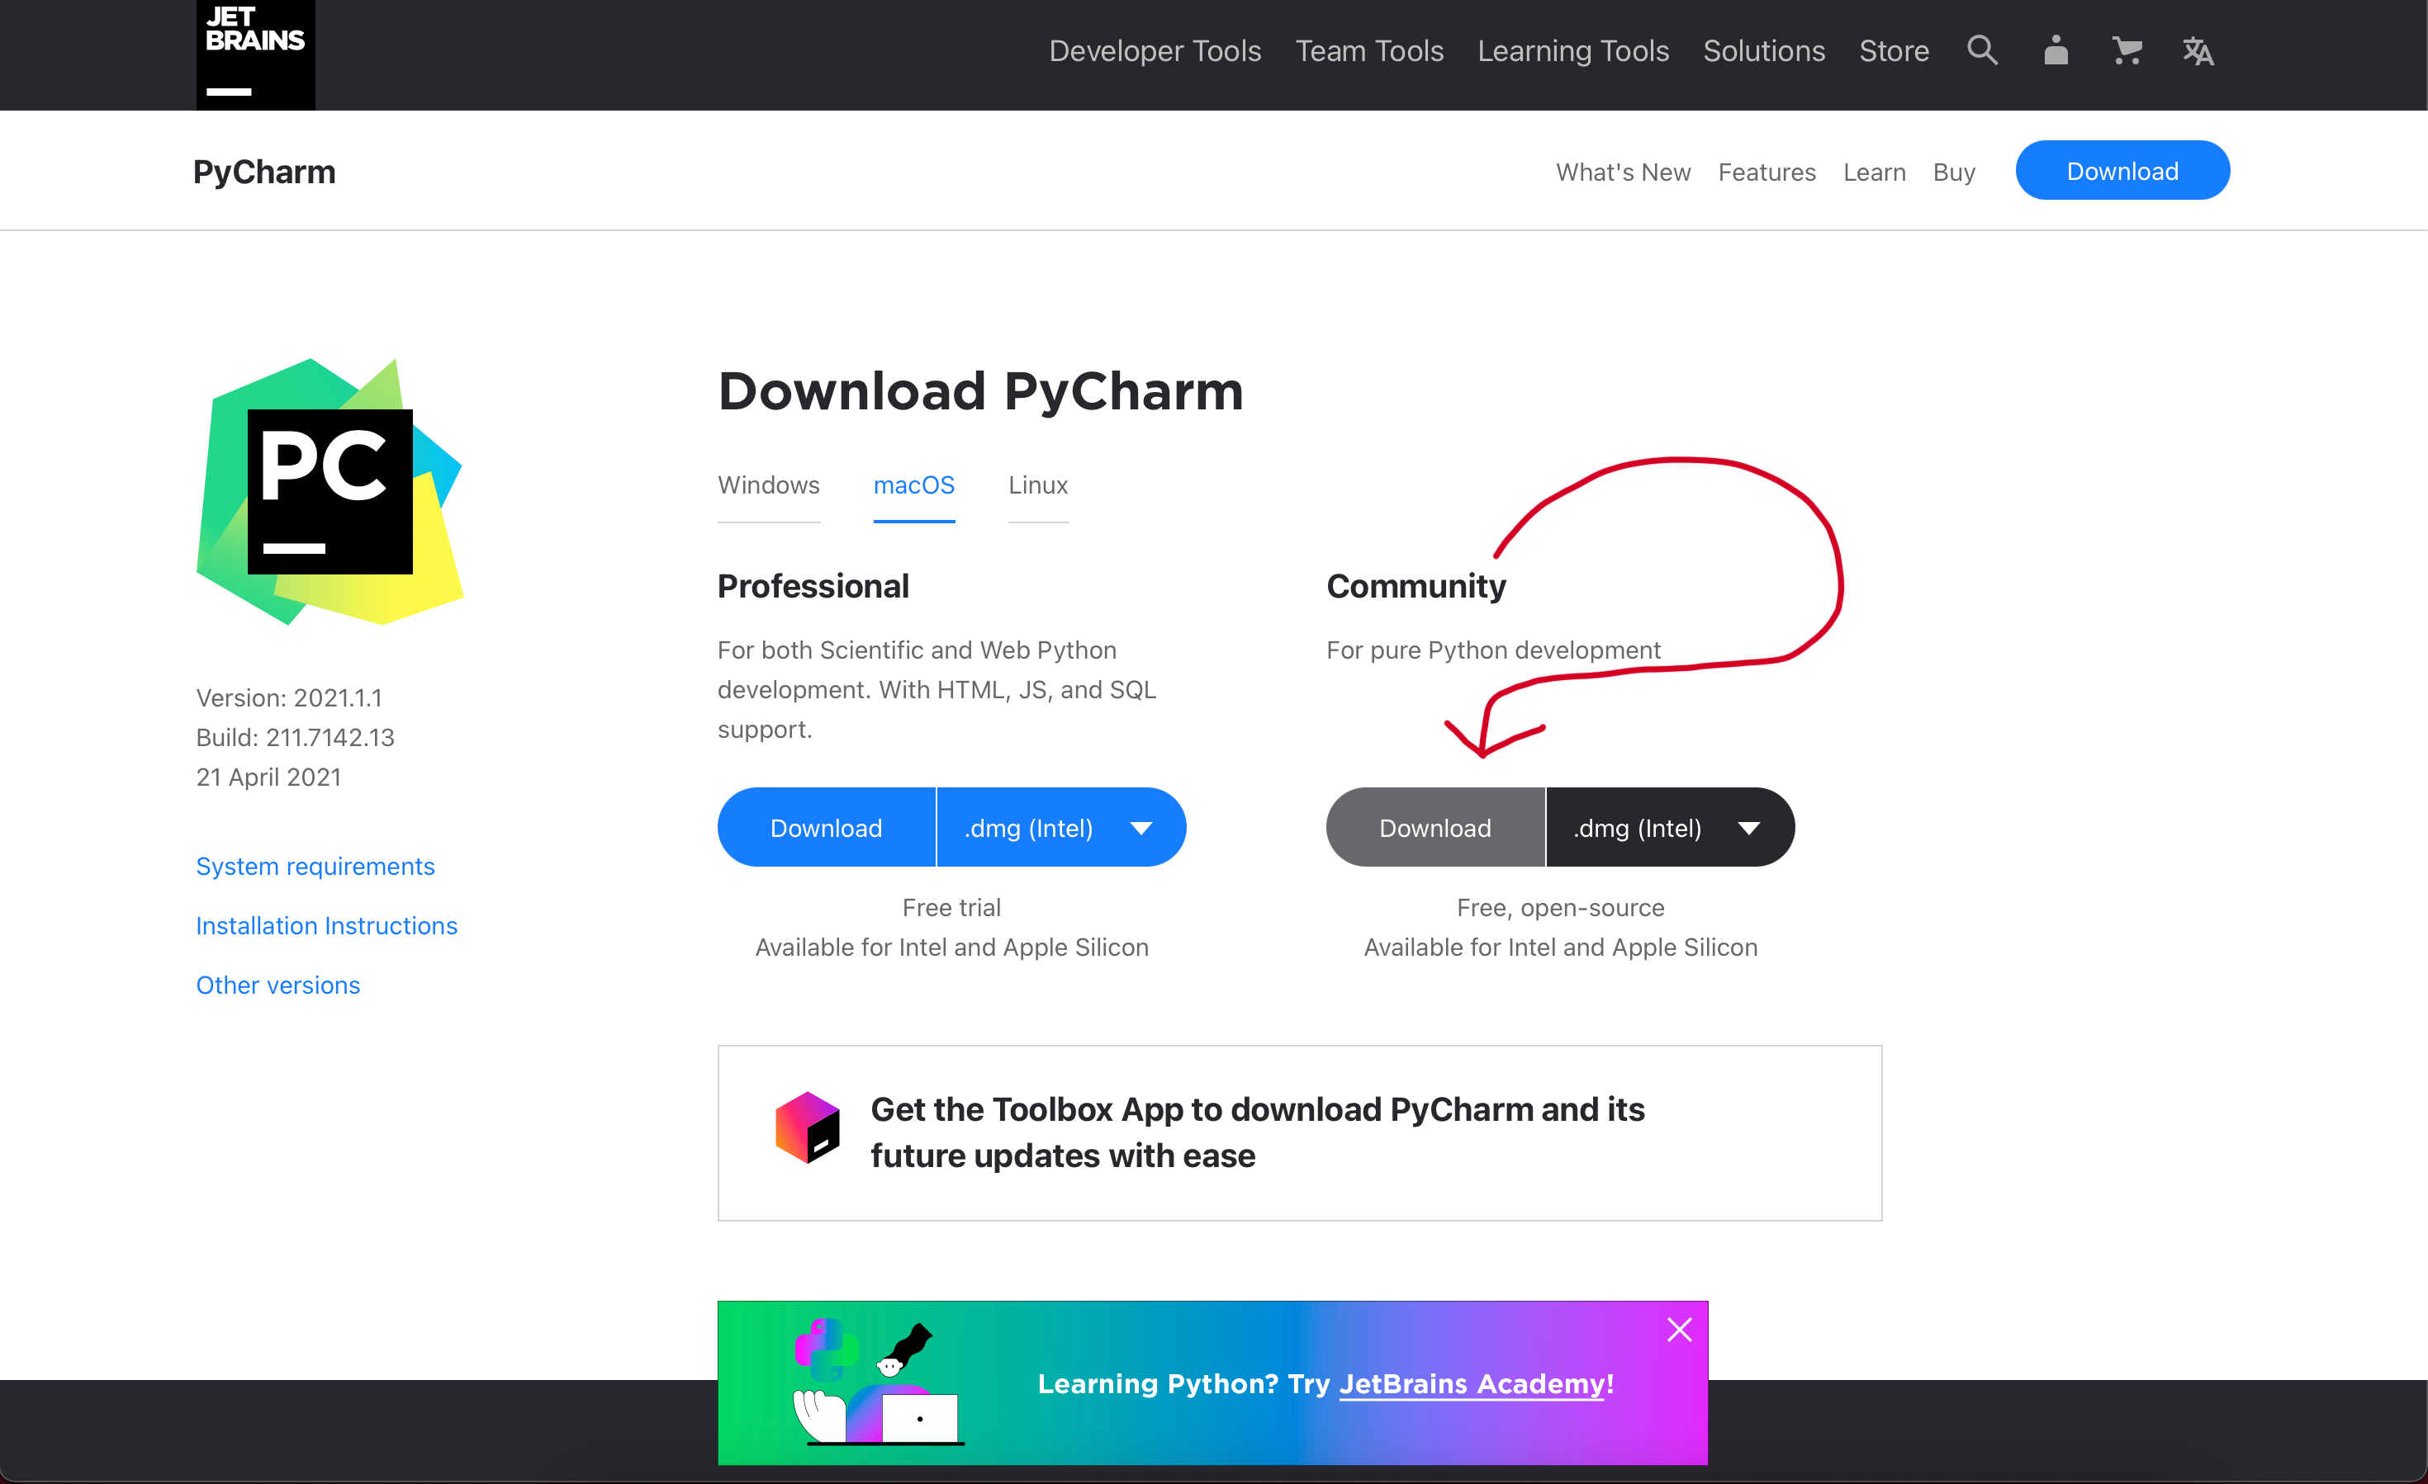Open the Learning Tools menu
The height and width of the screenshot is (1484, 2428).
coord(1572,50)
